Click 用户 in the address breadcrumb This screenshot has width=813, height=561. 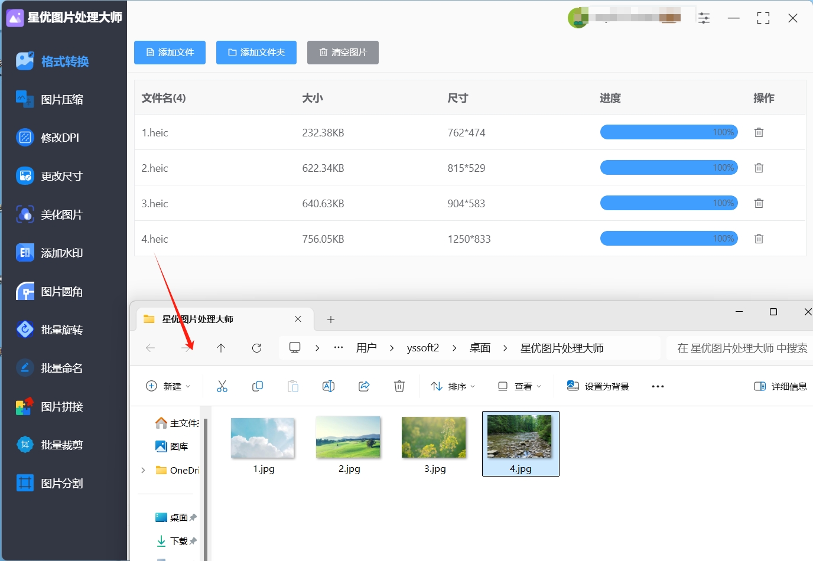pos(366,348)
